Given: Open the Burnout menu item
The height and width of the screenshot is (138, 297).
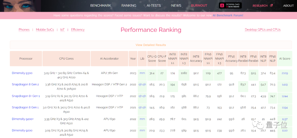Looking at the screenshot, I should click(199, 5).
